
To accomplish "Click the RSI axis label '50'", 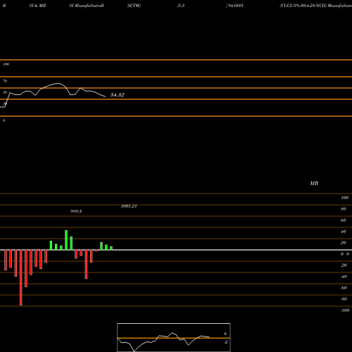I will tap(5, 92).
